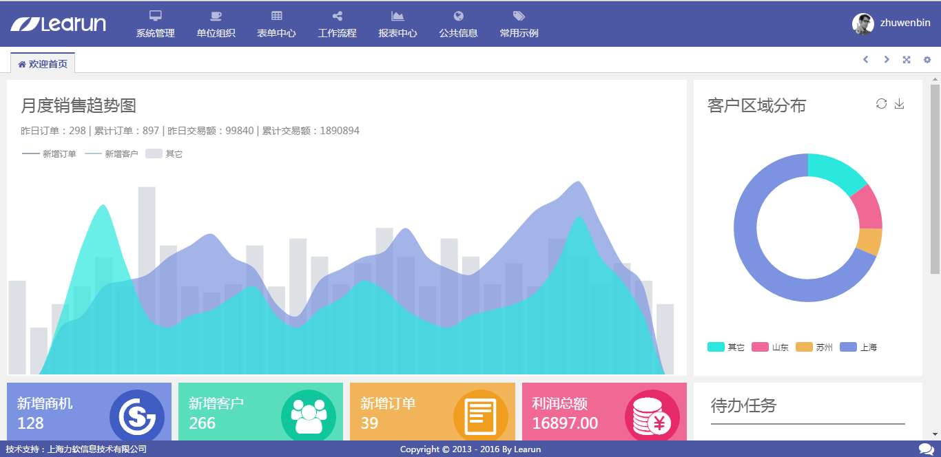Download the 客户区域分布 chart image
Image resolution: width=941 pixels, height=457 pixels.
899,103
